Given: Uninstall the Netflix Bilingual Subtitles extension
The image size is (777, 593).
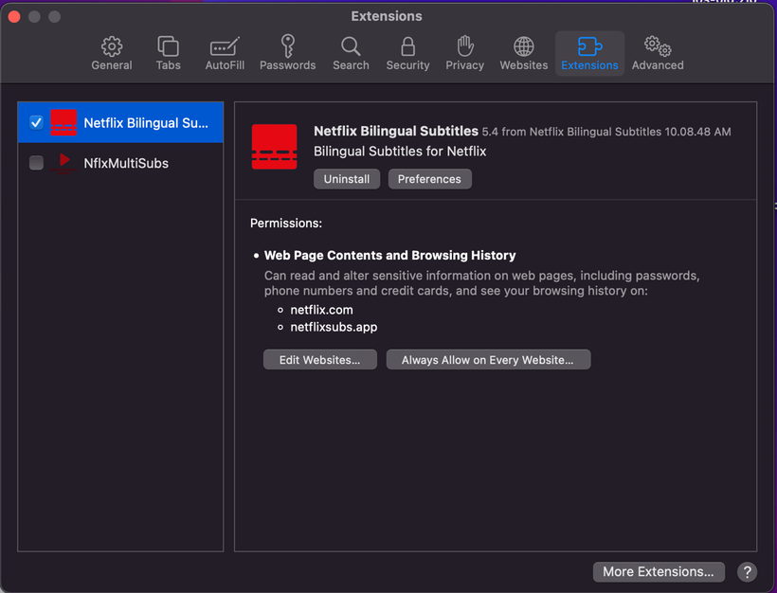Looking at the screenshot, I should click(x=347, y=179).
